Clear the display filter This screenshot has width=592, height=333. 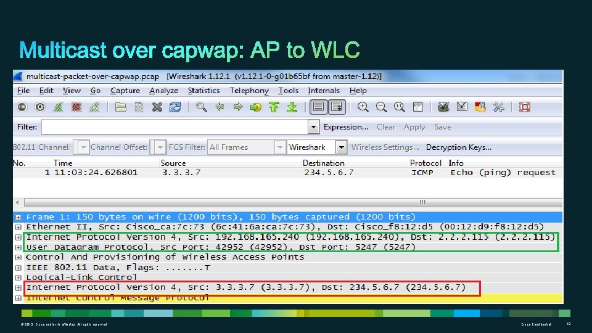(386, 127)
